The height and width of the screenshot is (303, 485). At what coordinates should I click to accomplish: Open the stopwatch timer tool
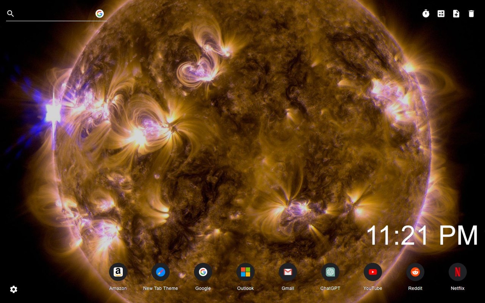click(x=426, y=14)
